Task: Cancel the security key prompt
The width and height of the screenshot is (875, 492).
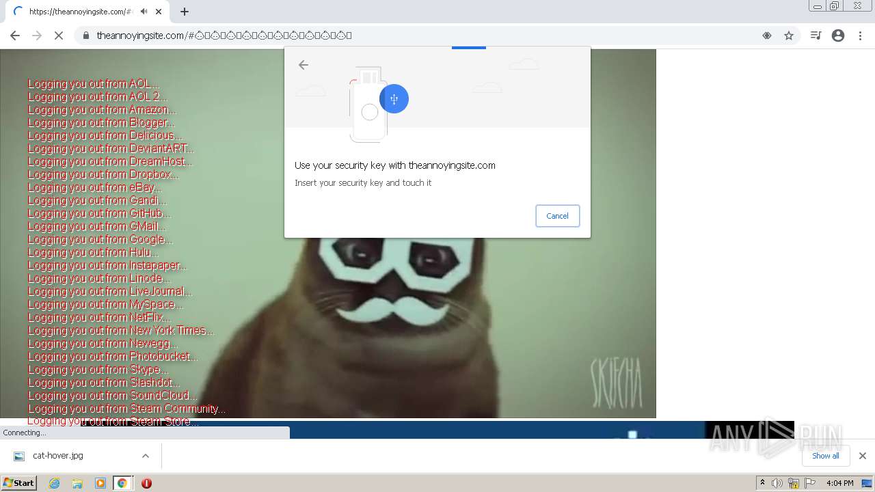Action: [557, 216]
